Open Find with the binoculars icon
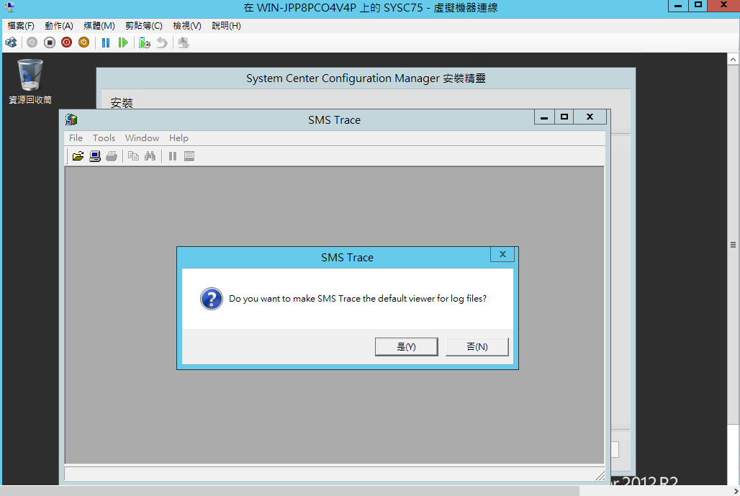 150,156
